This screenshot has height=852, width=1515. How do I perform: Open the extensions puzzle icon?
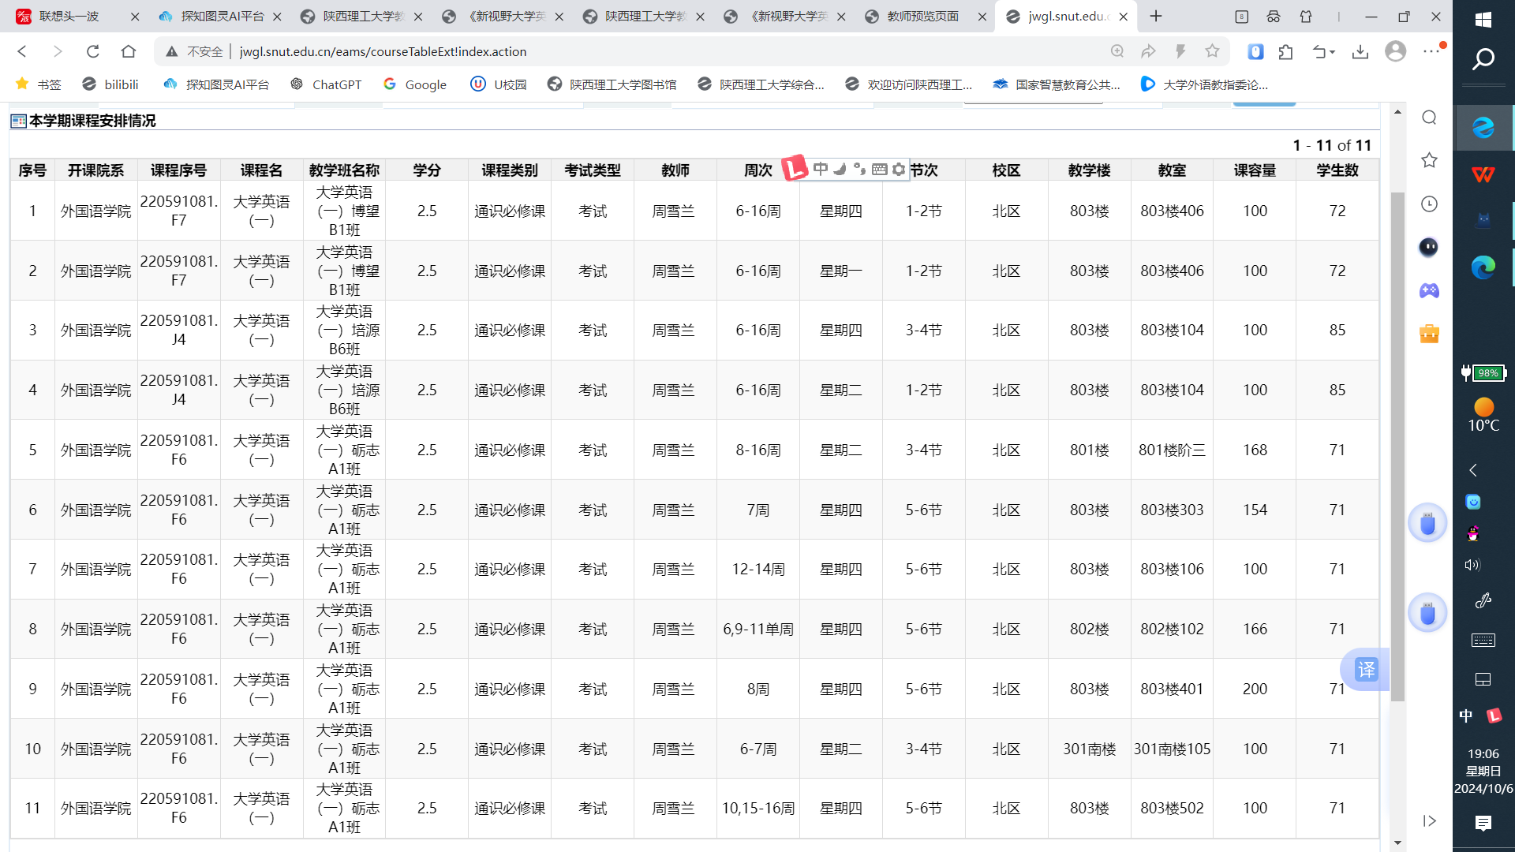pyautogui.click(x=1286, y=51)
